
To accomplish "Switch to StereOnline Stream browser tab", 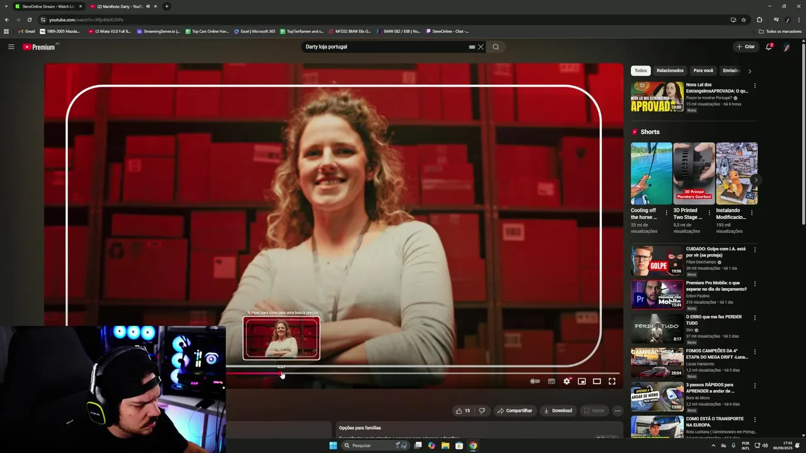I will coord(48,6).
